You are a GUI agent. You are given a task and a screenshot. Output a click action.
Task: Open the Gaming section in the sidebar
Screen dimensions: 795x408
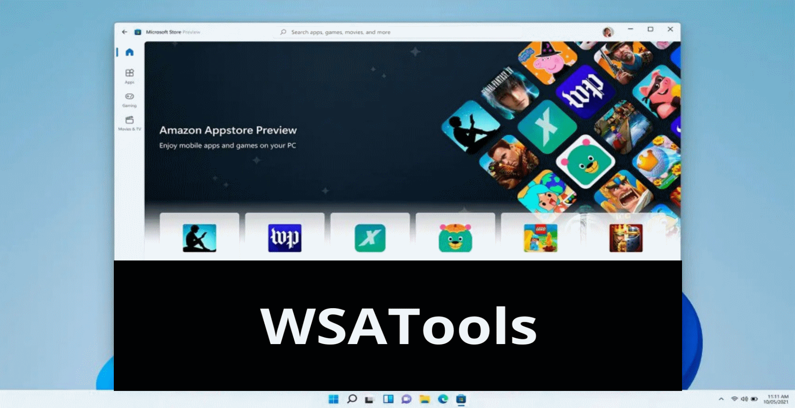tap(130, 100)
